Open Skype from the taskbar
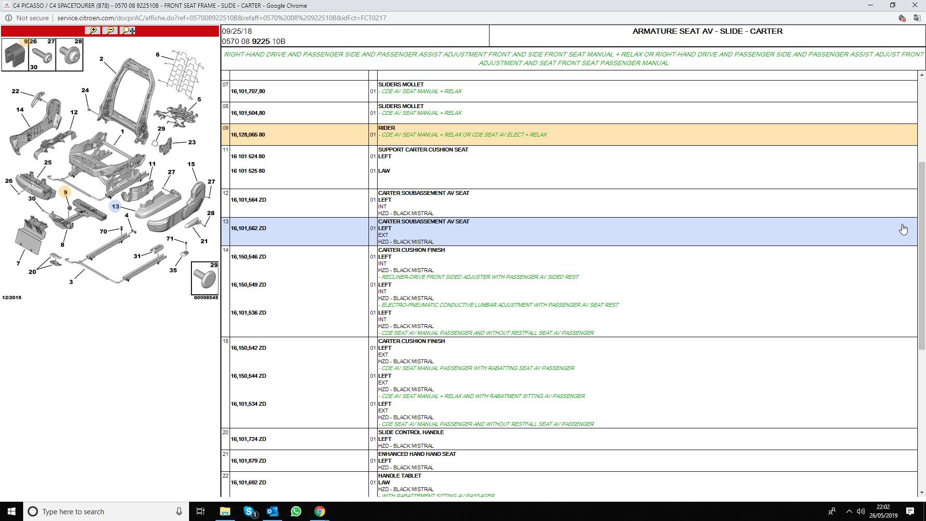 [249, 511]
